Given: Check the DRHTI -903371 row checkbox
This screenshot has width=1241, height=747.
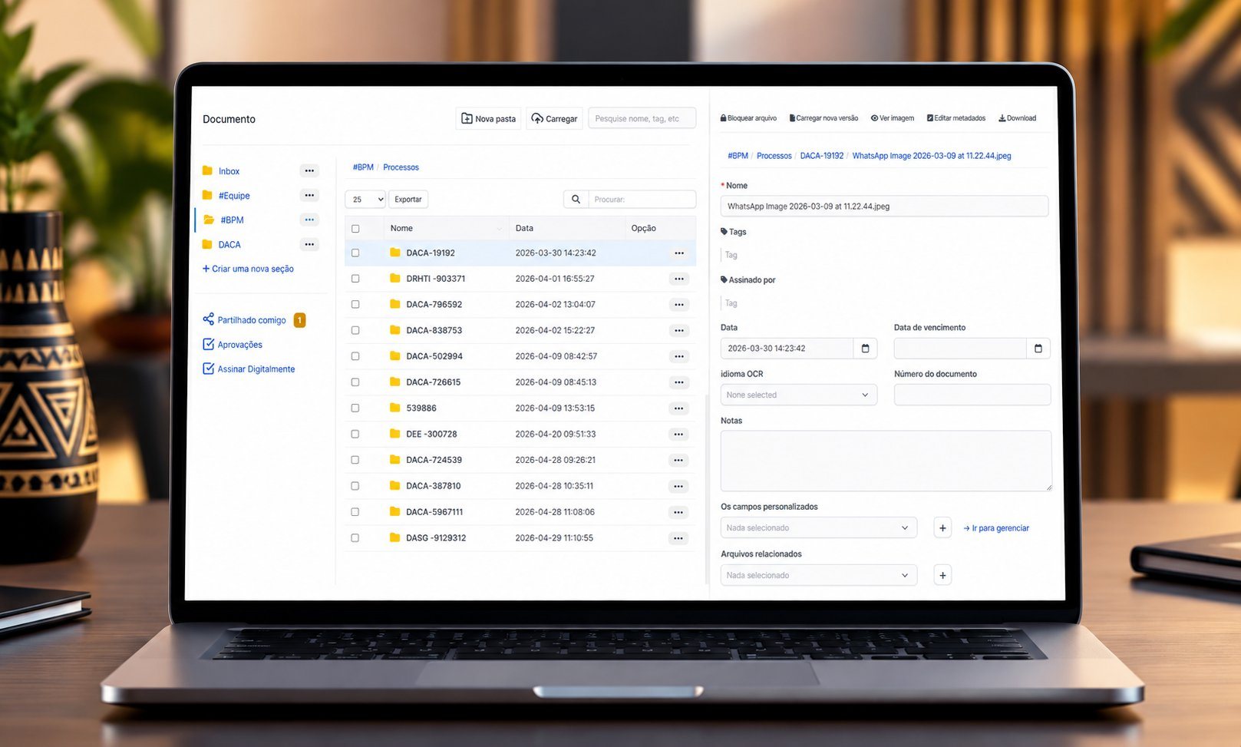Looking at the screenshot, I should tap(355, 279).
